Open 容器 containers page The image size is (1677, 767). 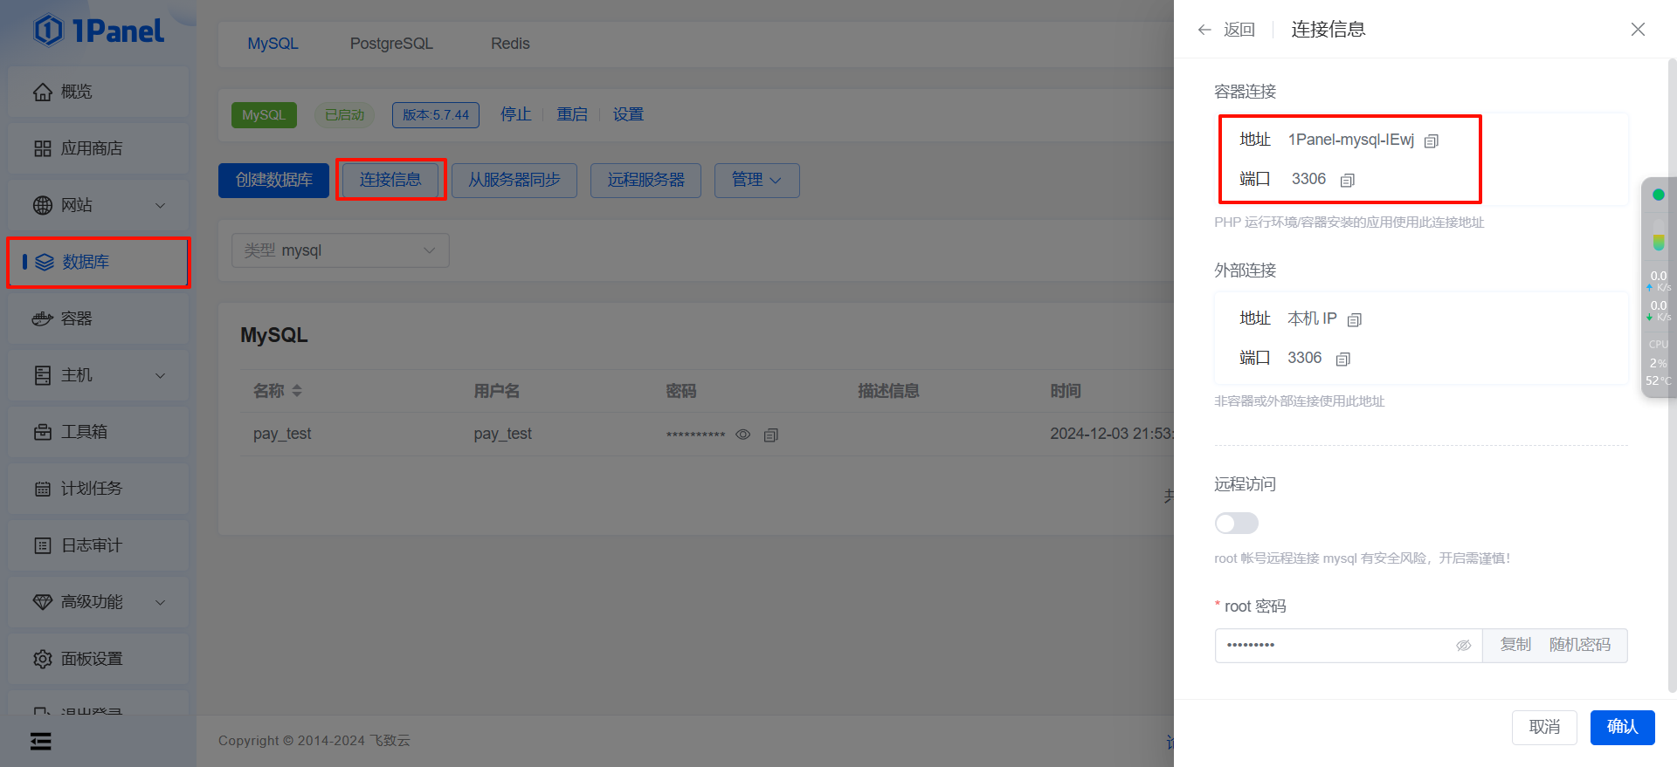pyautogui.click(x=98, y=318)
